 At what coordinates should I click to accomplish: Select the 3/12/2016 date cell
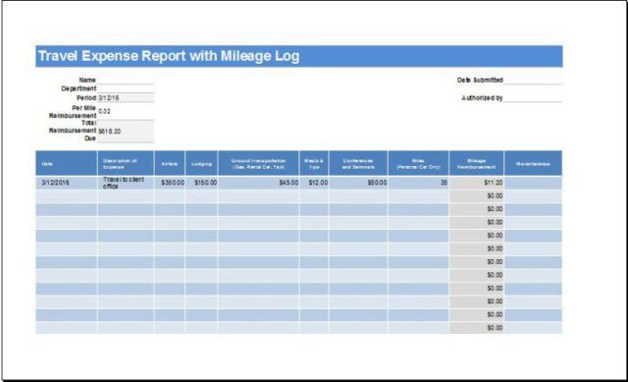67,183
